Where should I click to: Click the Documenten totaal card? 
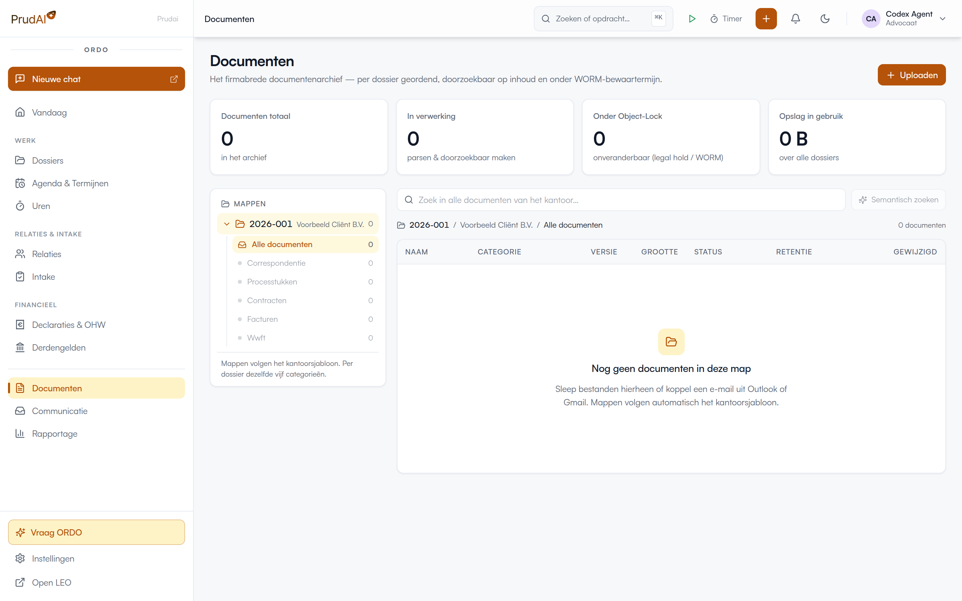coord(299,137)
